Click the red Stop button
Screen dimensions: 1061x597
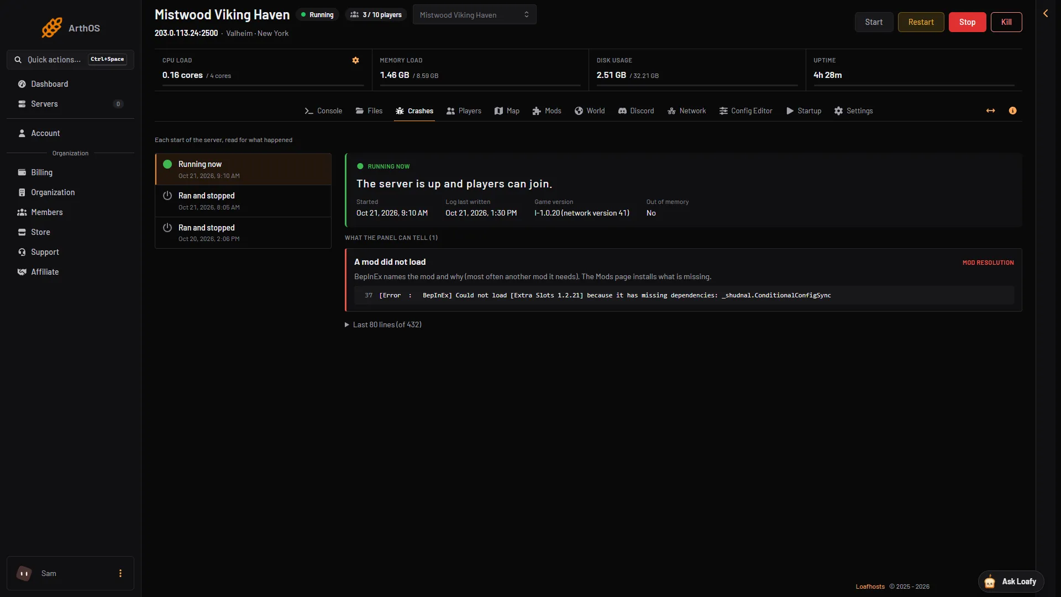pos(967,22)
